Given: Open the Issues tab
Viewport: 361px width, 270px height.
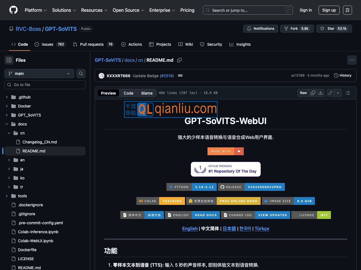Looking at the screenshot, I should 47,44.
